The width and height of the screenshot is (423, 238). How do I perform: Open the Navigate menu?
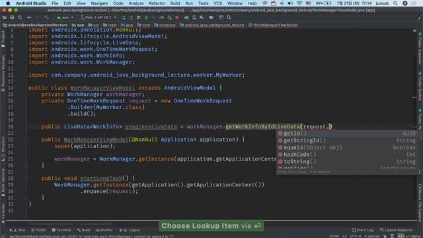click(x=99, y=3)
